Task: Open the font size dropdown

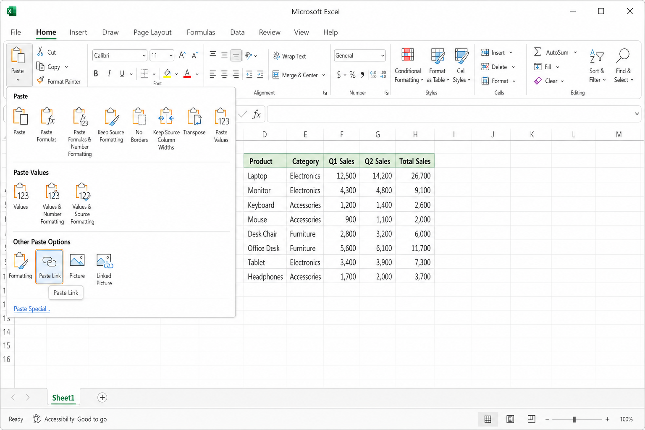Action: (171, 55)
